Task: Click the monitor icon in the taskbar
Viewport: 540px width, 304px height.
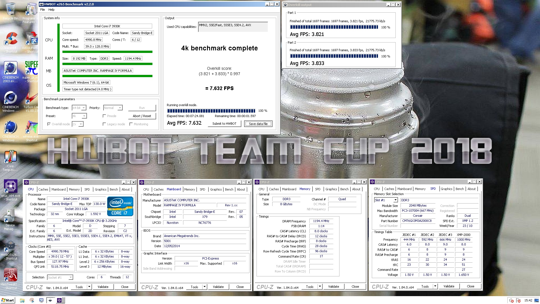Action: tap(41, 300)
